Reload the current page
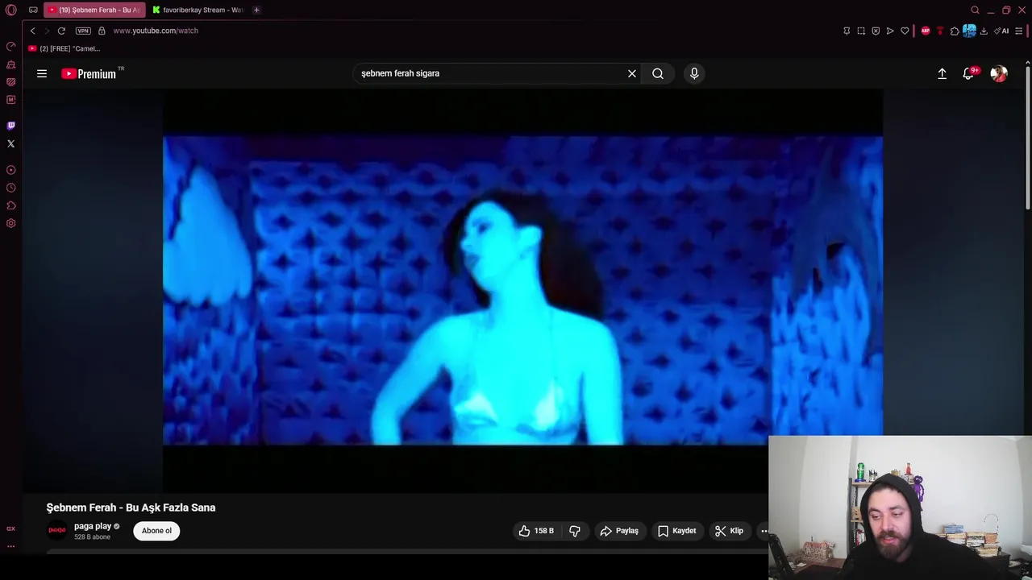 tap(61, 31)
